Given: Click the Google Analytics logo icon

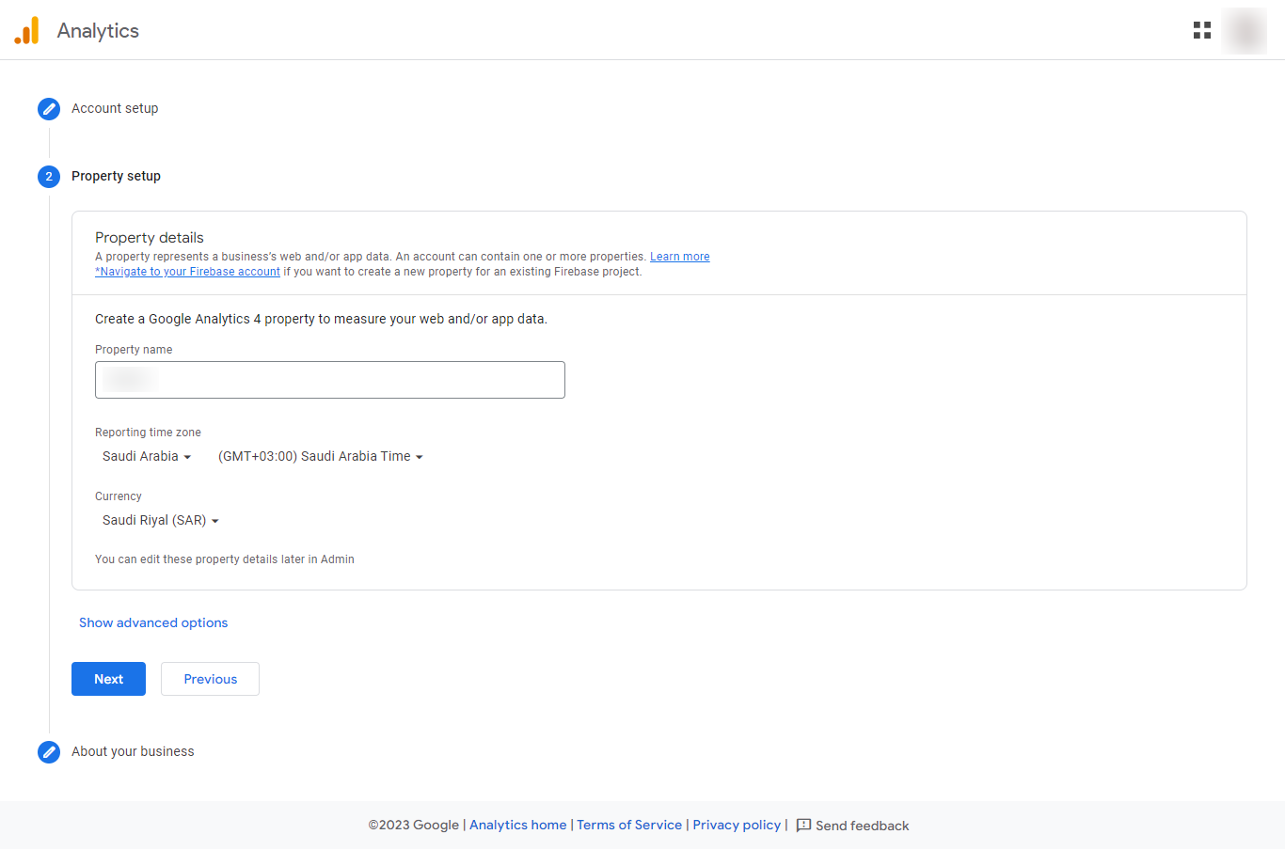Looking at the screenshot, I should [x=26, y=30].
